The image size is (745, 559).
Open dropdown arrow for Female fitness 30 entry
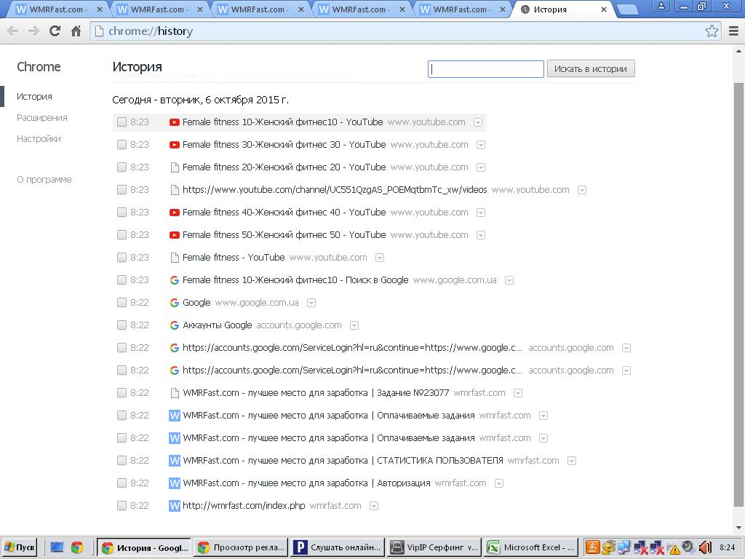pyautogui.click(x=481, y=145)
